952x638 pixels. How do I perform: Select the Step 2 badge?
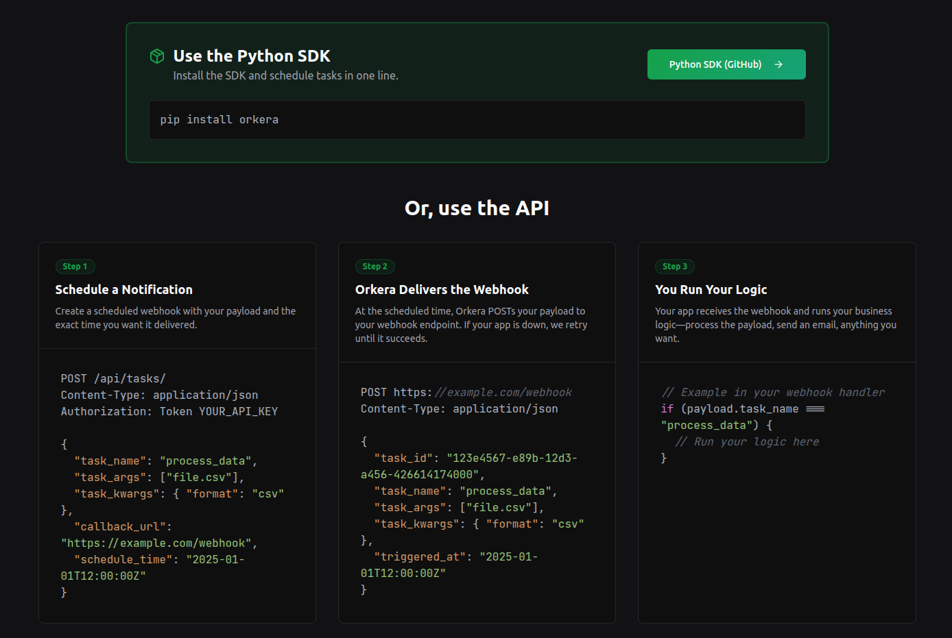pos(375,267)
